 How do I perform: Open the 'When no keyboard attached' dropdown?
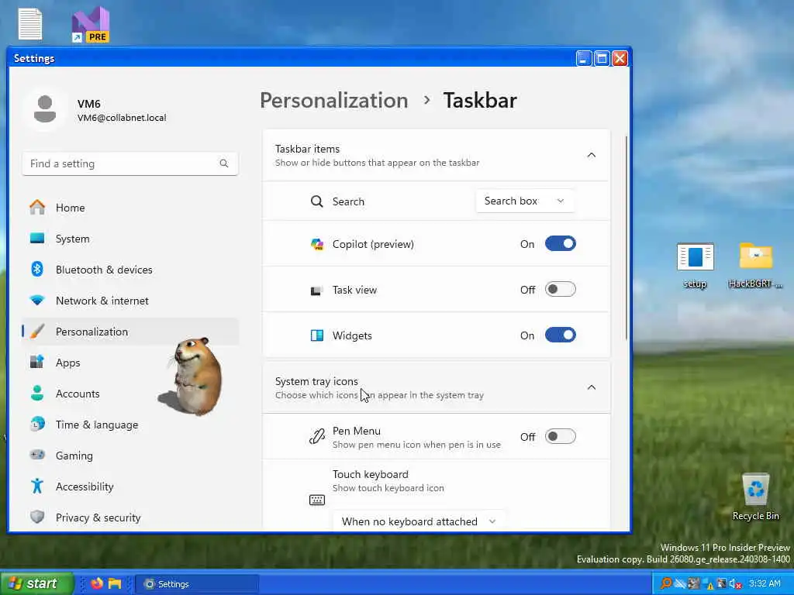[419, 521]
